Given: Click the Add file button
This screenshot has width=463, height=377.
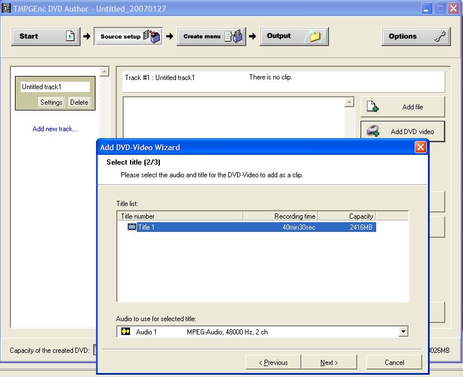Looking at the screenshot, I should point(403,106).
